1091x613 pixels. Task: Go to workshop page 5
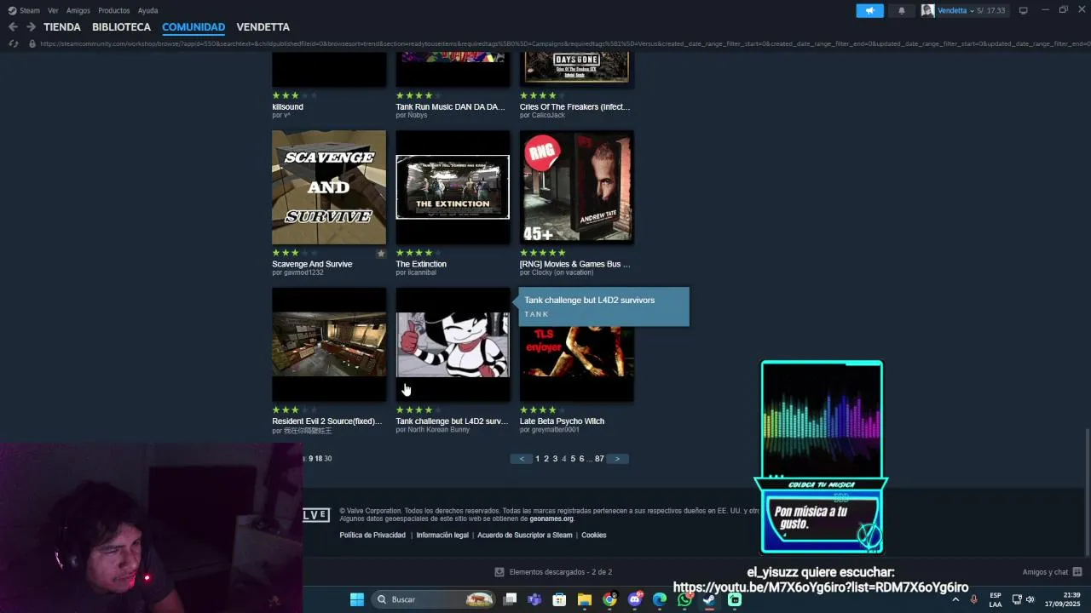click(x=573, y=459)
